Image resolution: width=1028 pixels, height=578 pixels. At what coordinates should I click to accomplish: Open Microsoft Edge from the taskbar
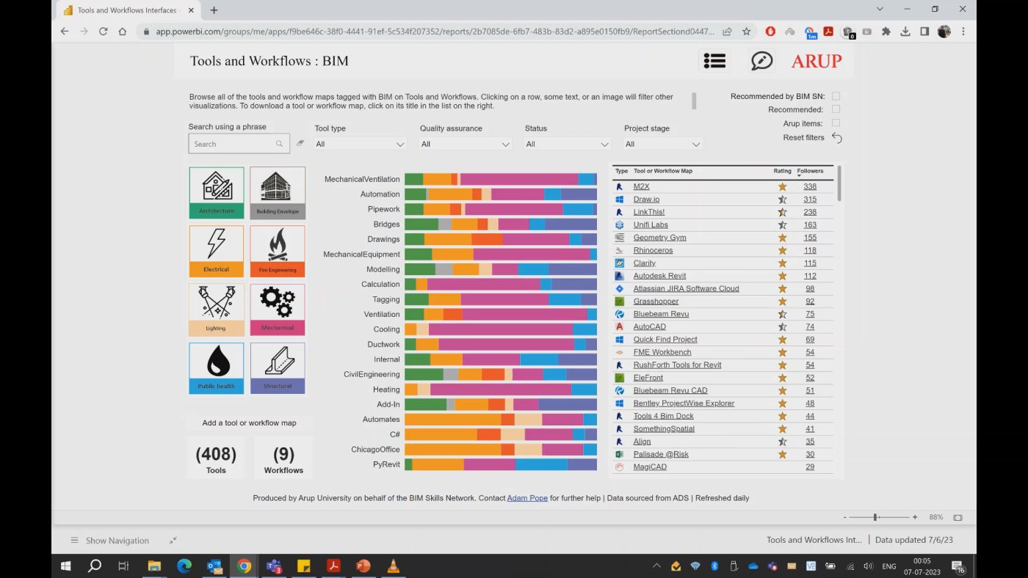click(x=184, y=566)
